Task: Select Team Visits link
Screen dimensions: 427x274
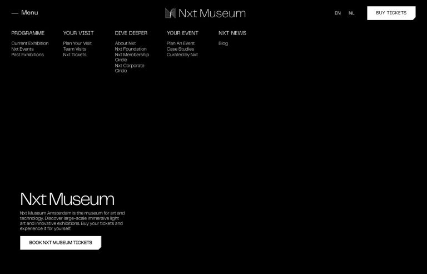Action: [75, 49]
